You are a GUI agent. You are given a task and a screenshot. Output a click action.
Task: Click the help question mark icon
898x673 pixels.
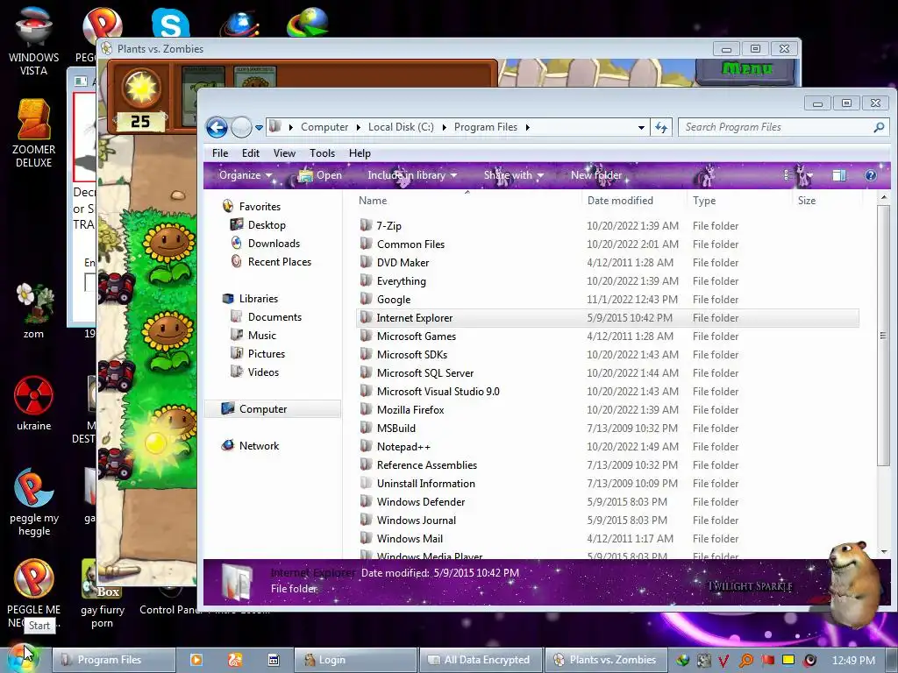click(871, 175)
